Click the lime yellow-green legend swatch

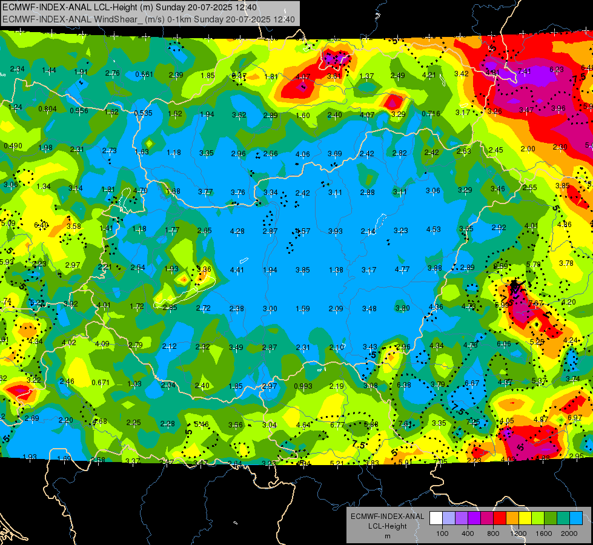tap(538, 518)
